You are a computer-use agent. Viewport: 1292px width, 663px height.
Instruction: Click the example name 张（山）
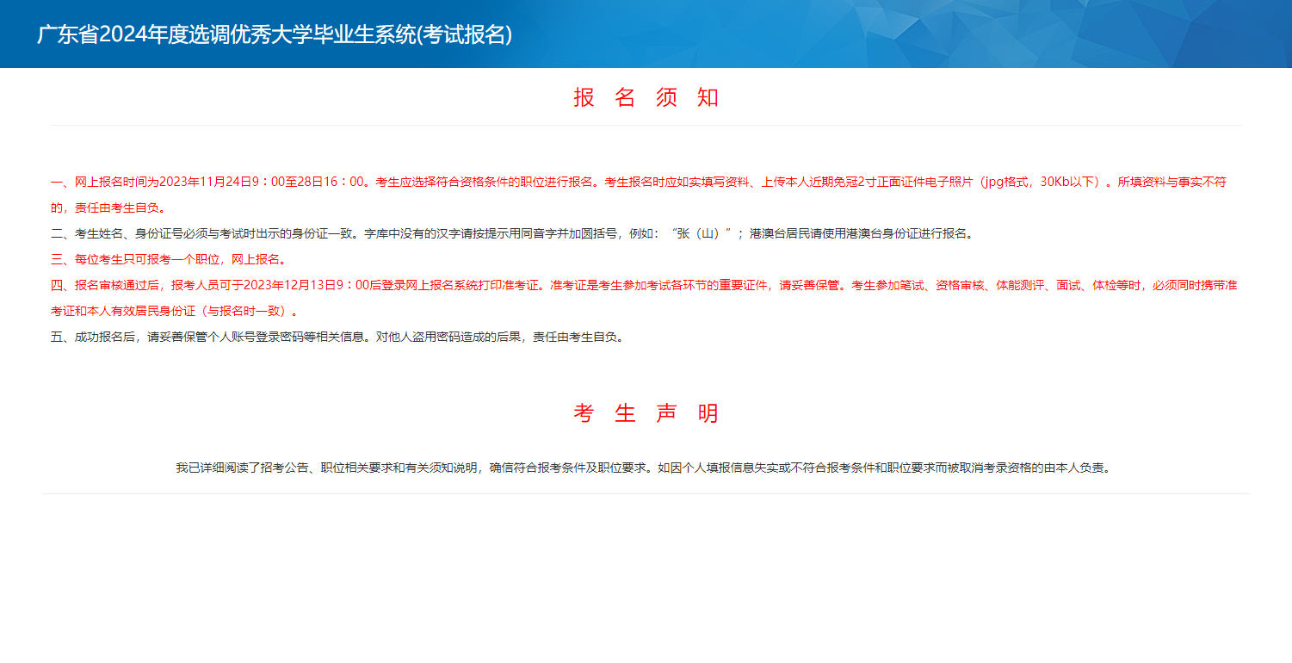click(706, 233)
